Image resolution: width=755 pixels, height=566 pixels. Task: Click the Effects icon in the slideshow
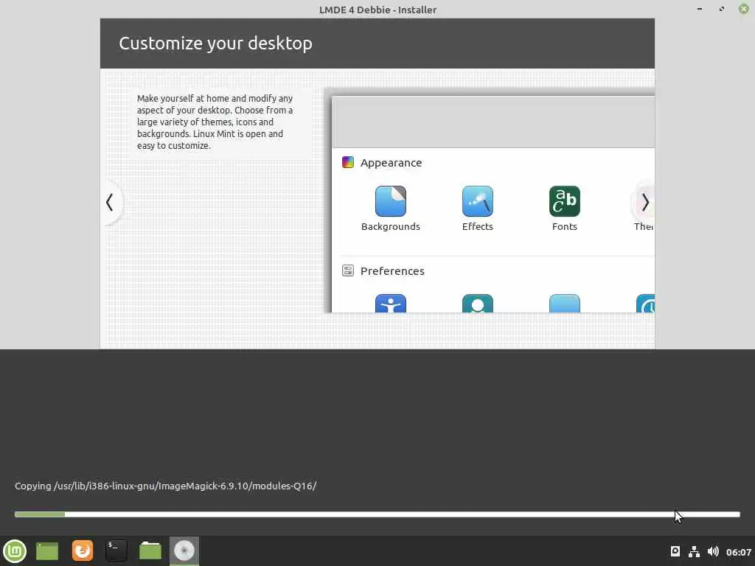(477, 201)
